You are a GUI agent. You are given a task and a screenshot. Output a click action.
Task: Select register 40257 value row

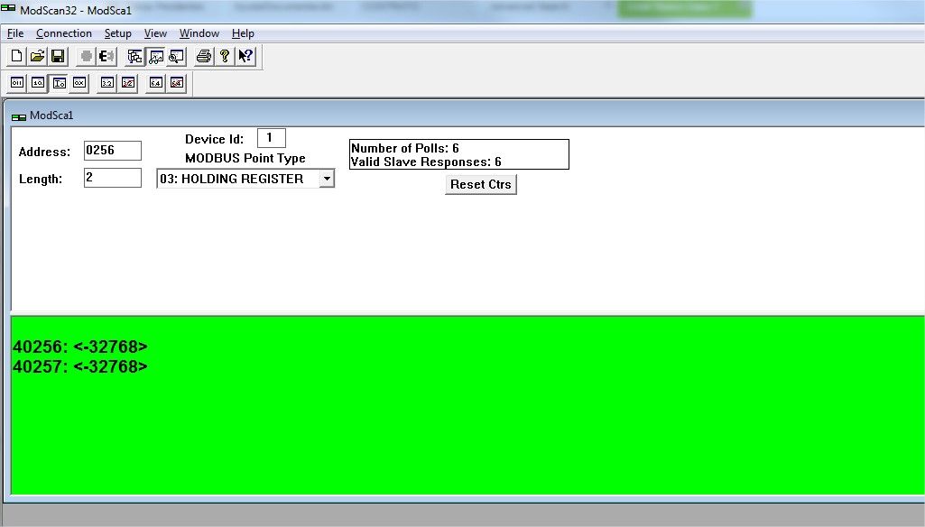pyautogui.click(x=80, y=366)
